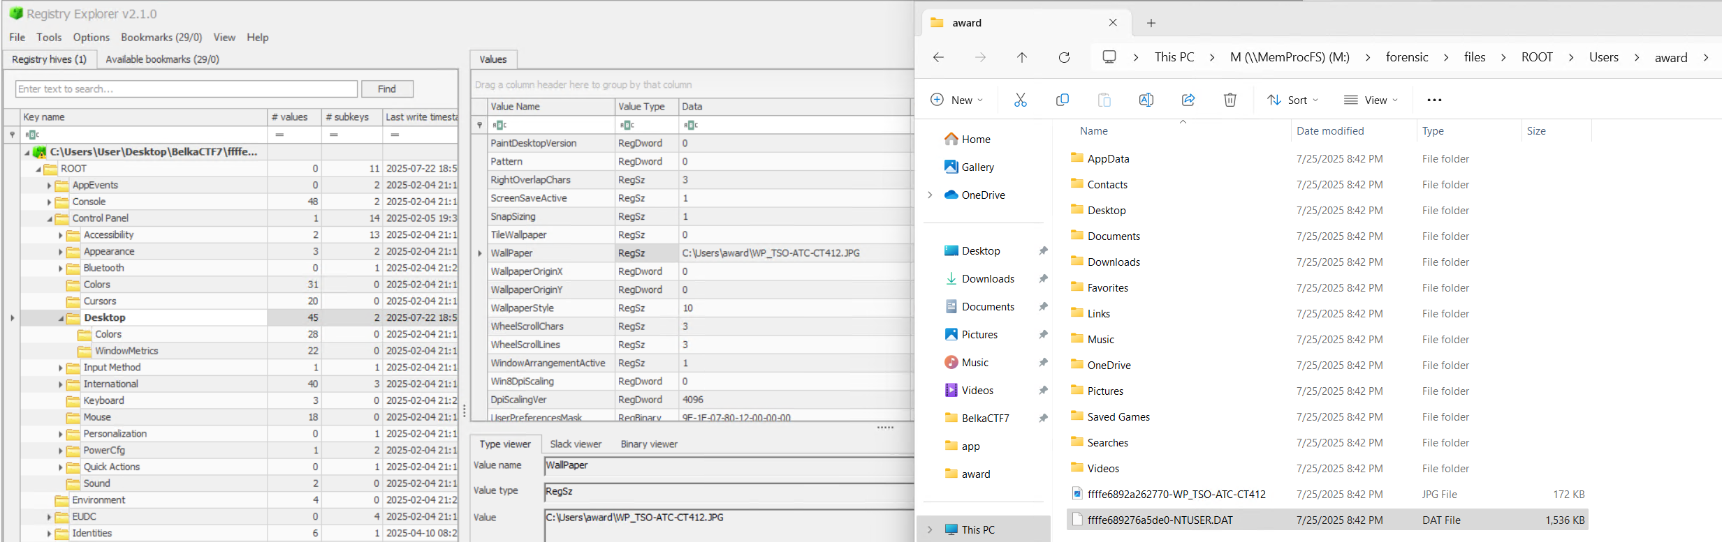1722x542 pixels.
Task: Expand OneDrive in the navigation pane
Action: 930,195
